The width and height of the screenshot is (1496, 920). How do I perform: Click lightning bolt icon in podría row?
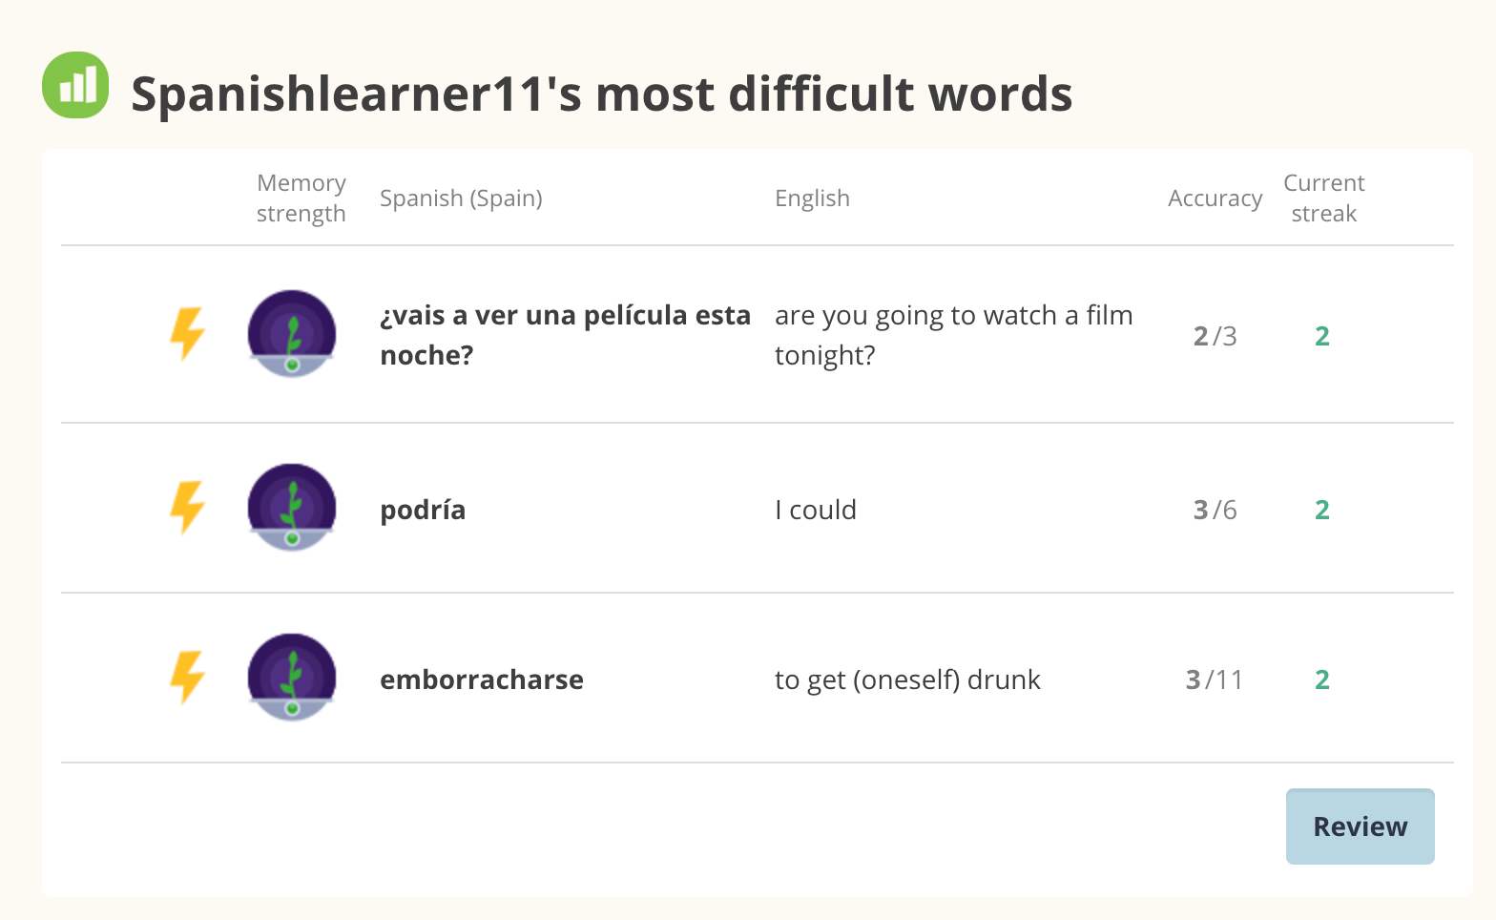188,508
